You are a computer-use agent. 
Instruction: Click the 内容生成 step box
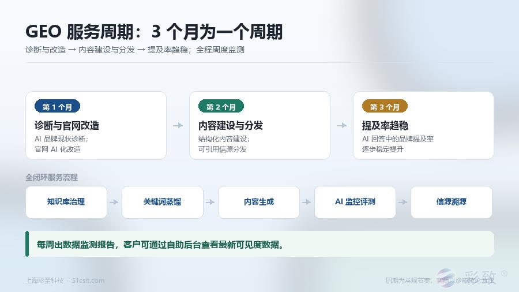click(x=259, y=202)
